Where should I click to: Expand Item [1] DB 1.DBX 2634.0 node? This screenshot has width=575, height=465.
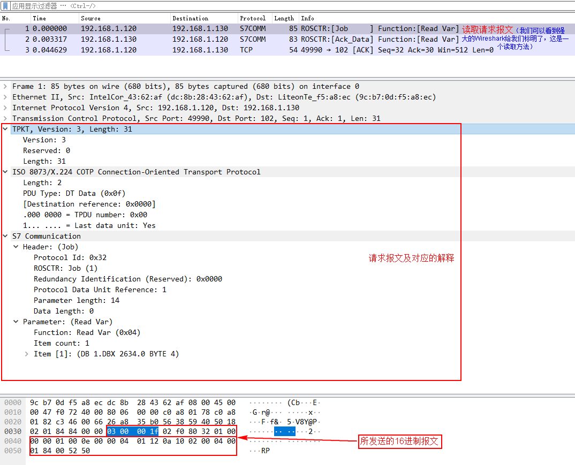tap(26, 354)
